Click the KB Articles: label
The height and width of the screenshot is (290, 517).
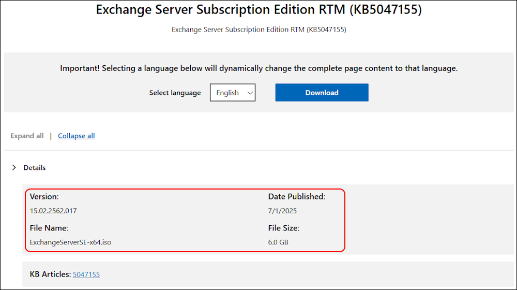[51, 274]
